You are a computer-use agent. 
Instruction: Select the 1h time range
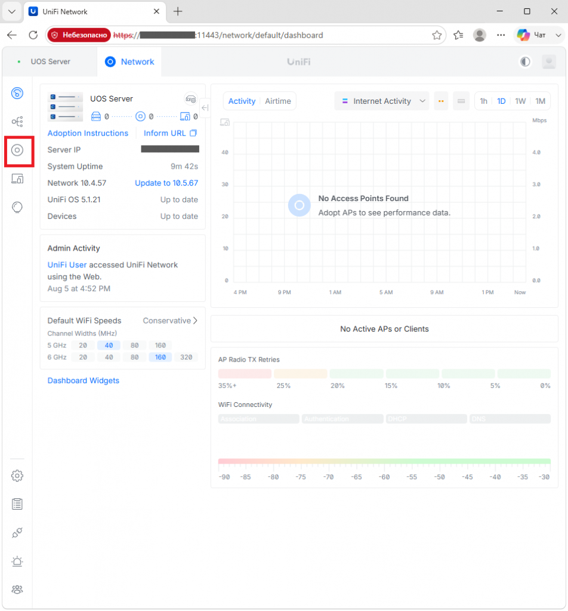click(483, 101)
